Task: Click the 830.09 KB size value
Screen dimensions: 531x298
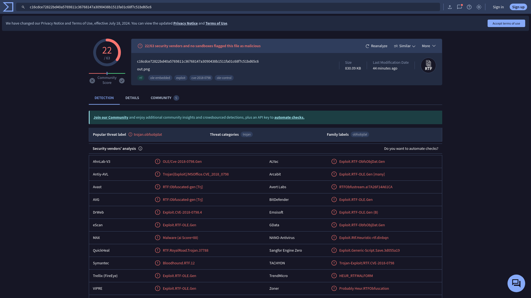Action: [x=353, y=68]
